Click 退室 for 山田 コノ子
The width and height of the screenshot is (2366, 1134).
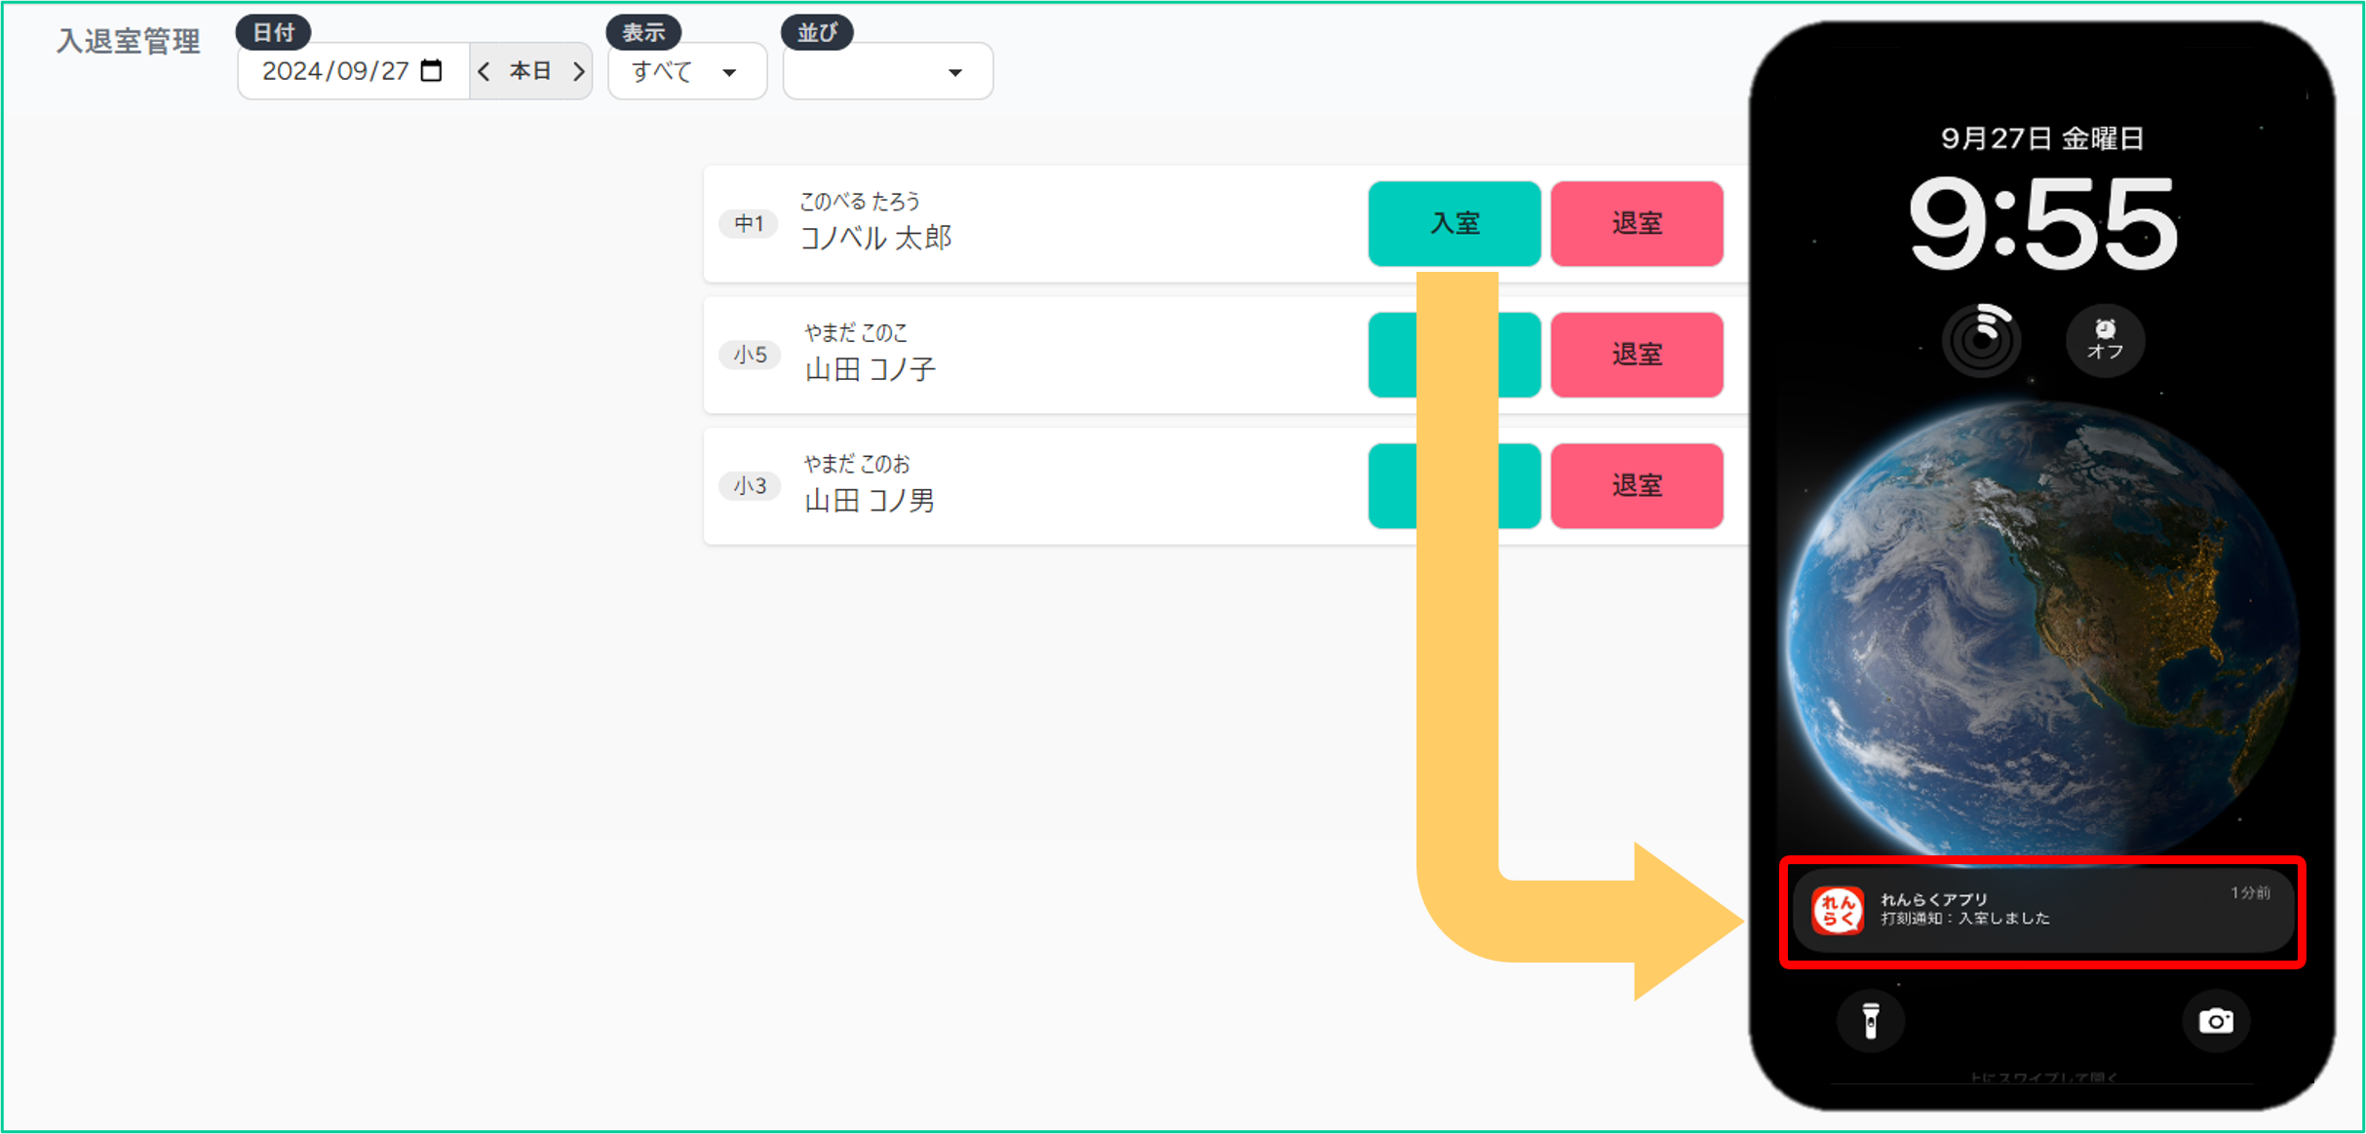click(1637, 355)
